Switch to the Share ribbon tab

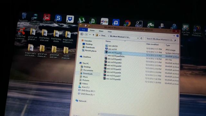(101, 31)
